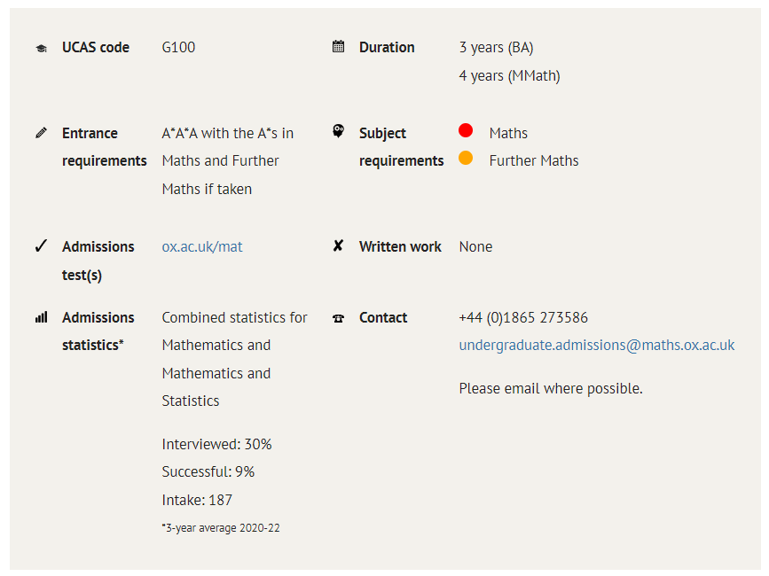Viewport: 769px width, 576px height.
Task: Click the telephone icon next to Contact
Action: (339, 318)
